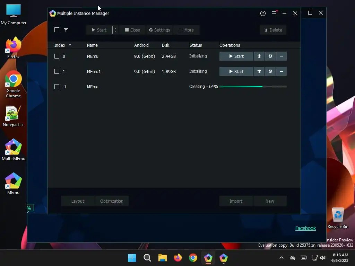Open Facebook link in background window
The image size is (355, 266).
[305, 228]
